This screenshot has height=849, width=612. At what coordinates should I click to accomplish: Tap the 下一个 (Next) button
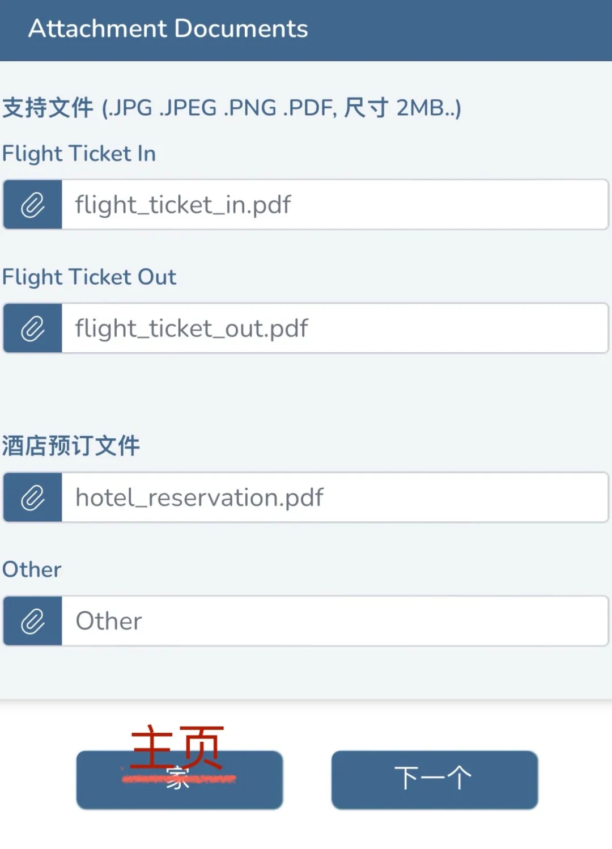pos(434,779)
